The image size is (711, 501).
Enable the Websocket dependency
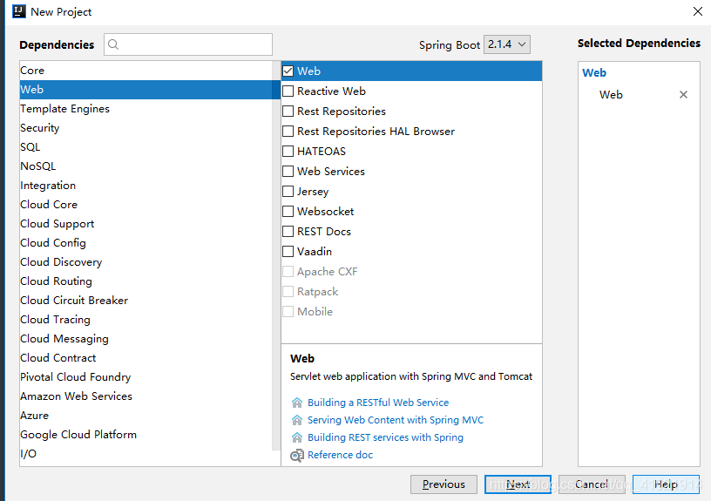(x=288, y=211)
